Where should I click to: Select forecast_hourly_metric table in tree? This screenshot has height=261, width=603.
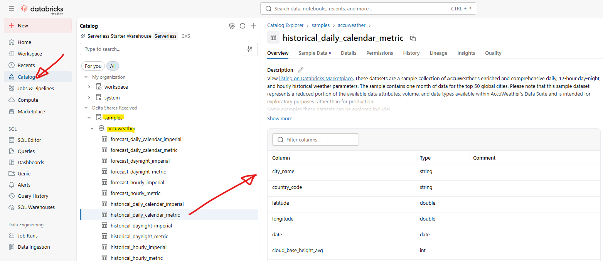click(135, 193)
